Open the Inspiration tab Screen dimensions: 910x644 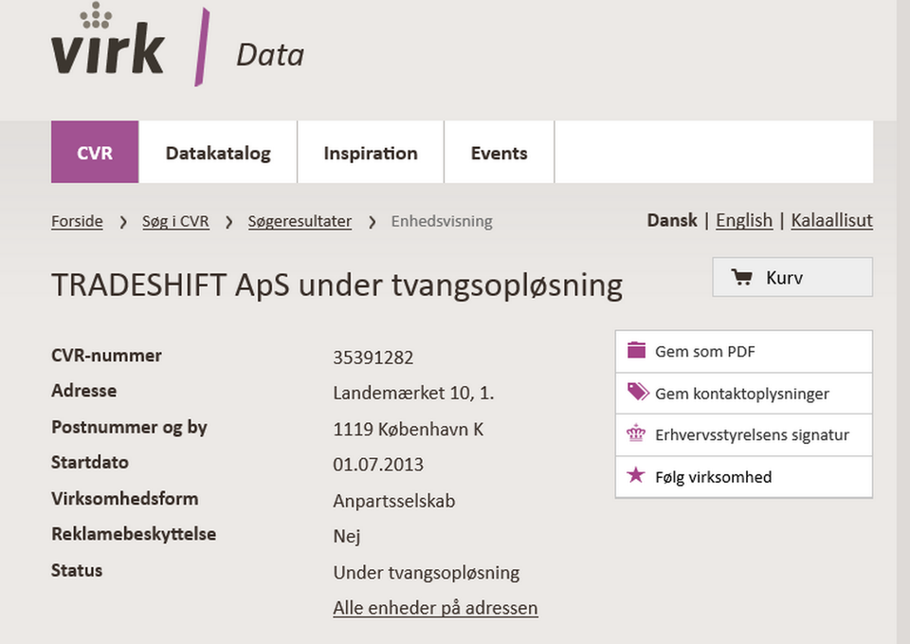coord(371,153)
